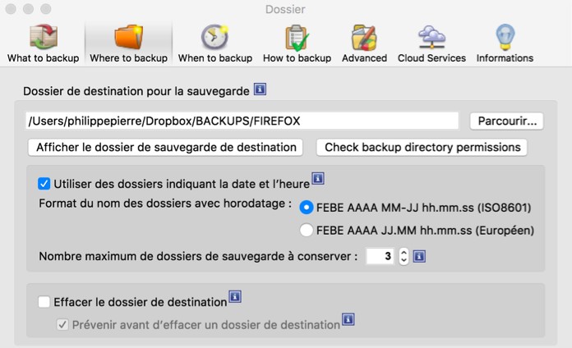Open the What to backup section icon

click(x=43, y=37)
